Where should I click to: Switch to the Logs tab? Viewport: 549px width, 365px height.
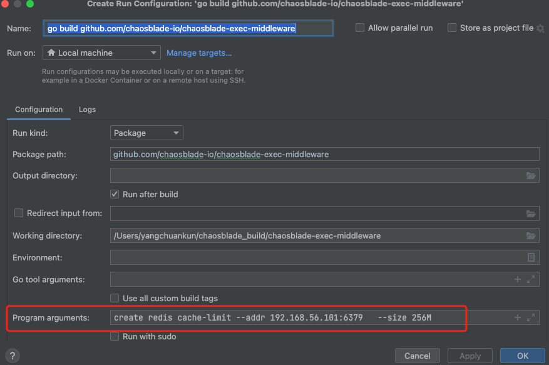pyautogui.click(x=87, y=110)
